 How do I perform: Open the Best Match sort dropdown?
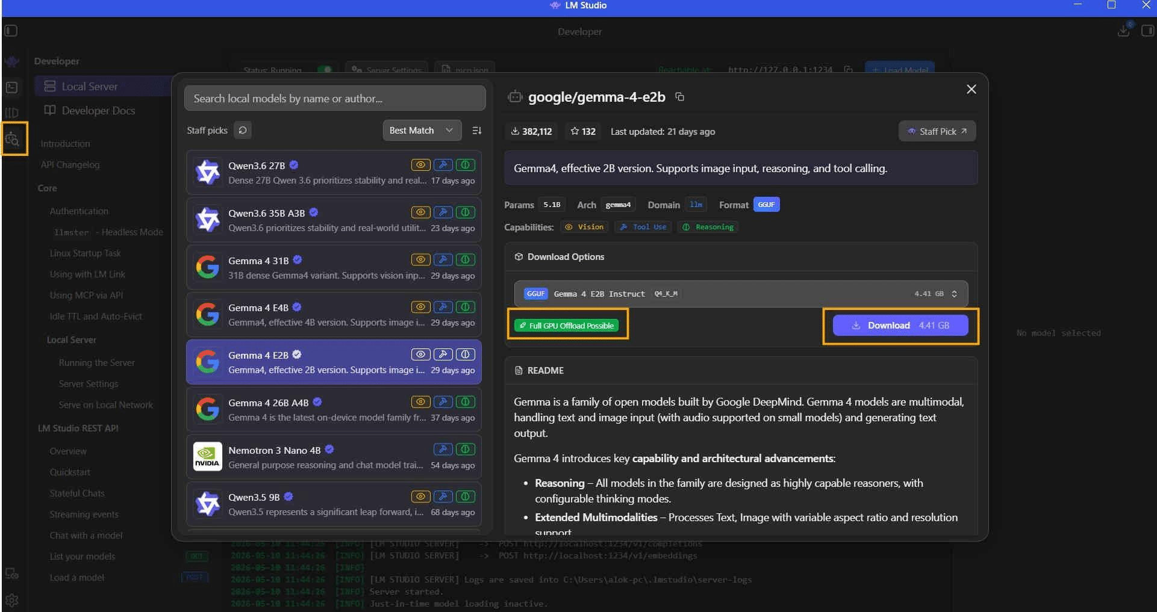coord(422,130)
